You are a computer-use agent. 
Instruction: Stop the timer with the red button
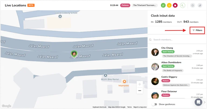coord(175,5)
